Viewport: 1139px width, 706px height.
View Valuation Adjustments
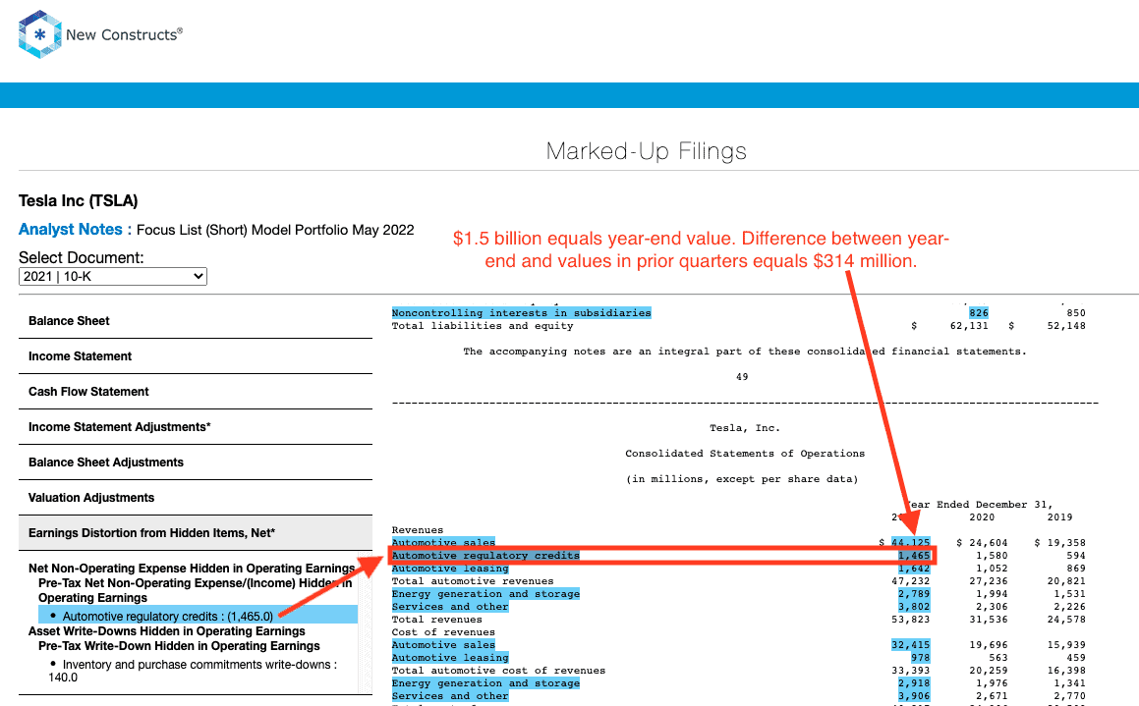[x=91, y=498]
